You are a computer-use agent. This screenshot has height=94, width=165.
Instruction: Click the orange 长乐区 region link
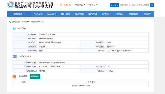67,5
